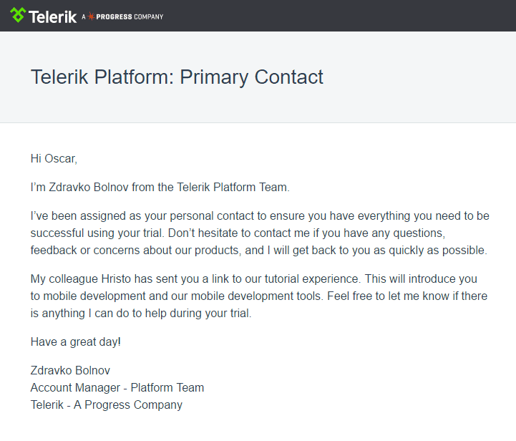The image size is (516, 441).
Task: Click the signature name 'Zdravko Bolnov'
Action: [70, 370]
